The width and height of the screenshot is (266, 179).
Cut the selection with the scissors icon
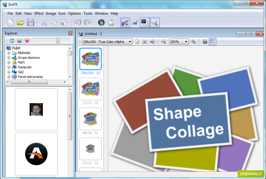[44, 22]
